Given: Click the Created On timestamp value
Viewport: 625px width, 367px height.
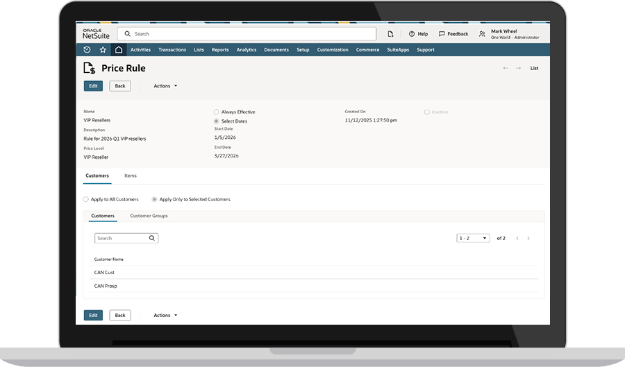Looking at the screenshot, I should click(x=371, y=120).
